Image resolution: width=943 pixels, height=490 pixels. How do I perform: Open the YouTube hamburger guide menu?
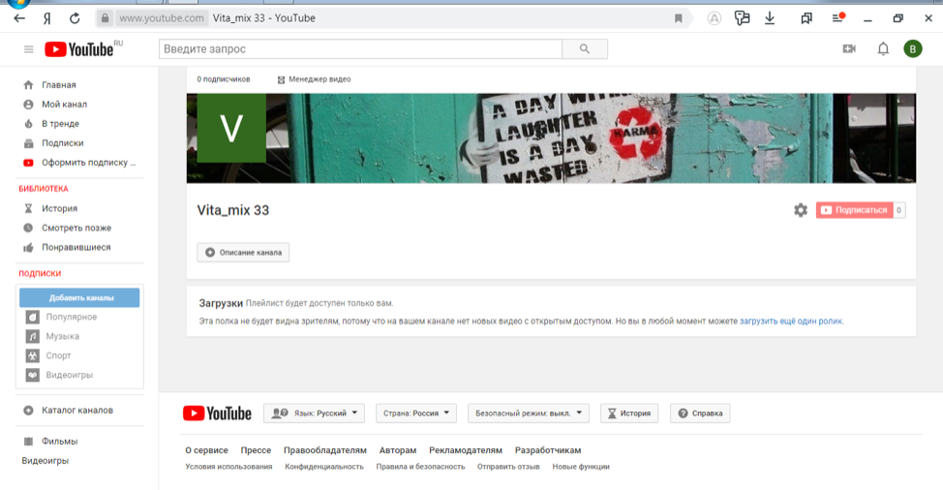[x=28, y=49]
